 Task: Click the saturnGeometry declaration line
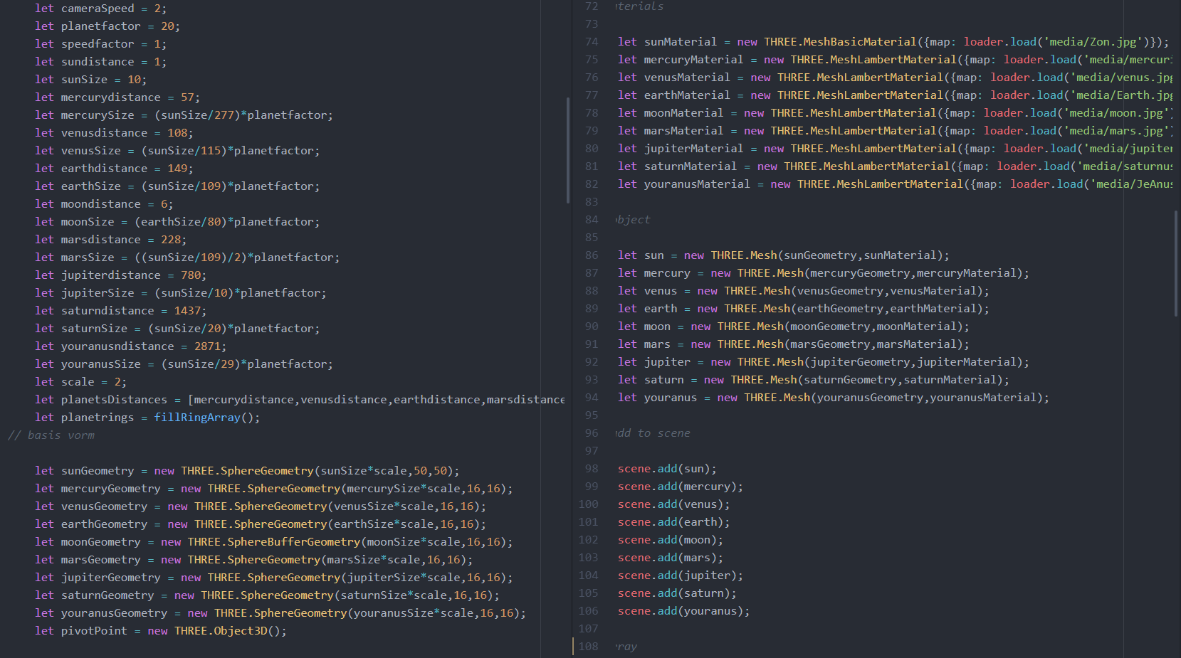267,595
